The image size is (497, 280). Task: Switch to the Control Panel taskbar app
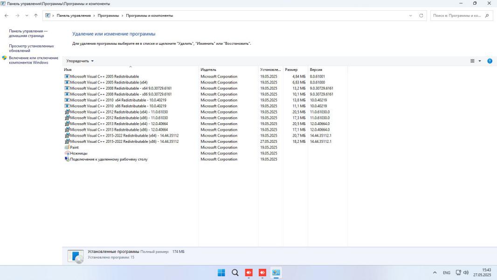tap(276, 273)
